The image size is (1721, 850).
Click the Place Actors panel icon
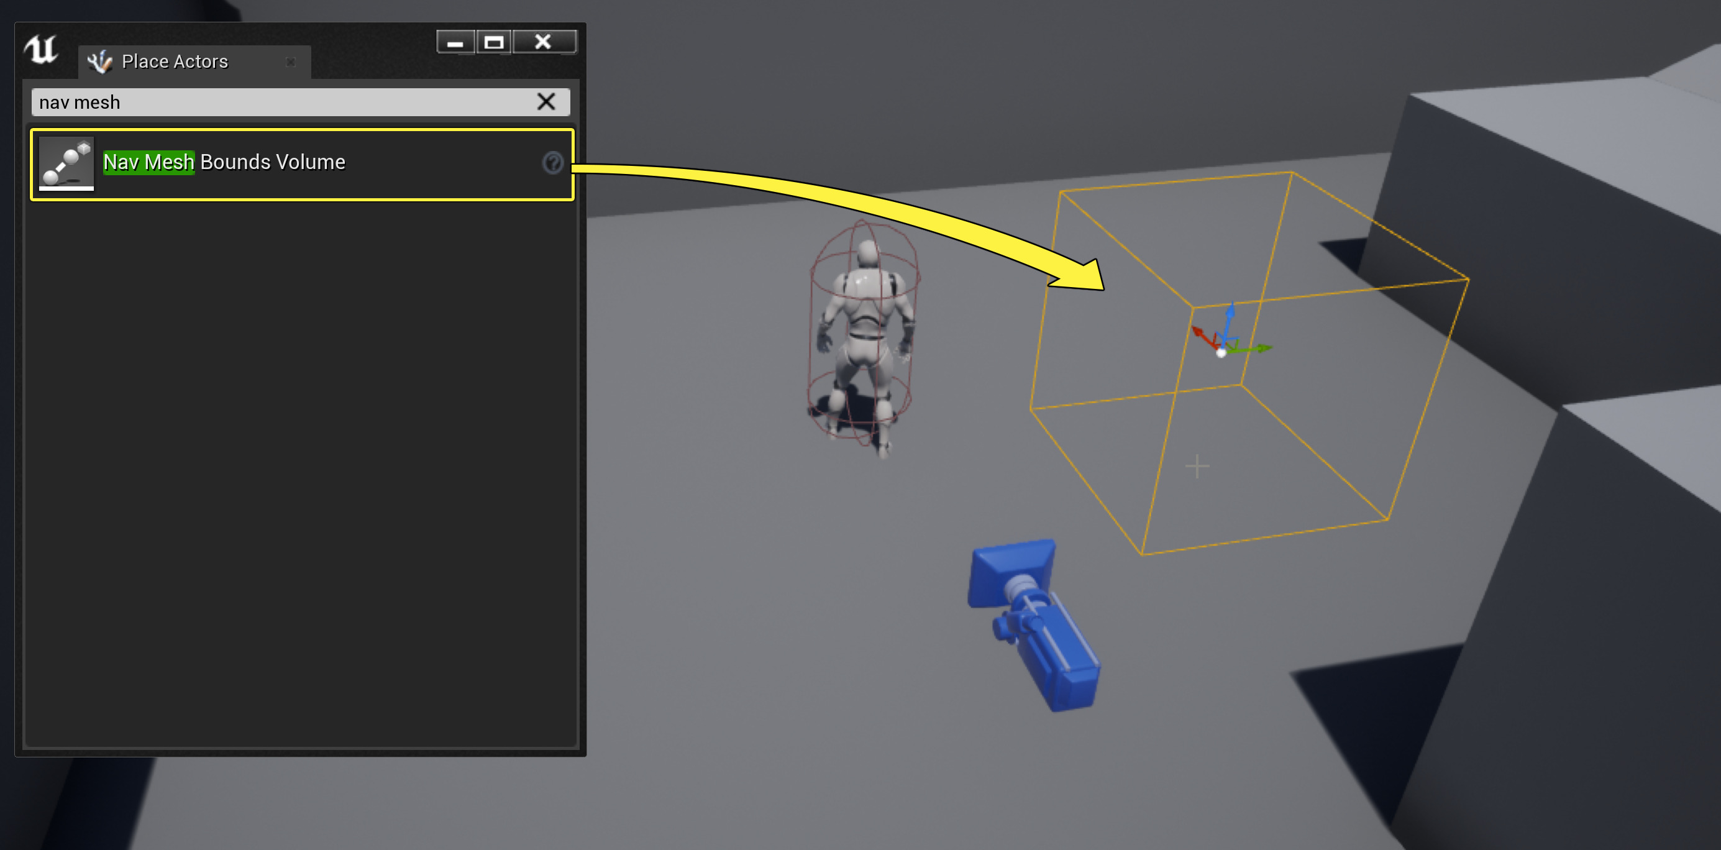(99, 62)
